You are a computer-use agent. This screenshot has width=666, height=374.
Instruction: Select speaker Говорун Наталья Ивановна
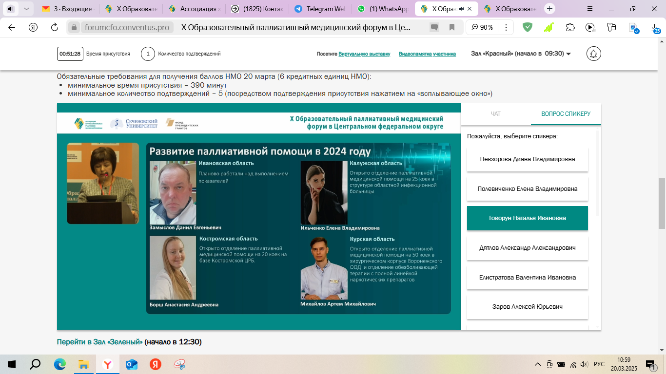tap(528, 218)
